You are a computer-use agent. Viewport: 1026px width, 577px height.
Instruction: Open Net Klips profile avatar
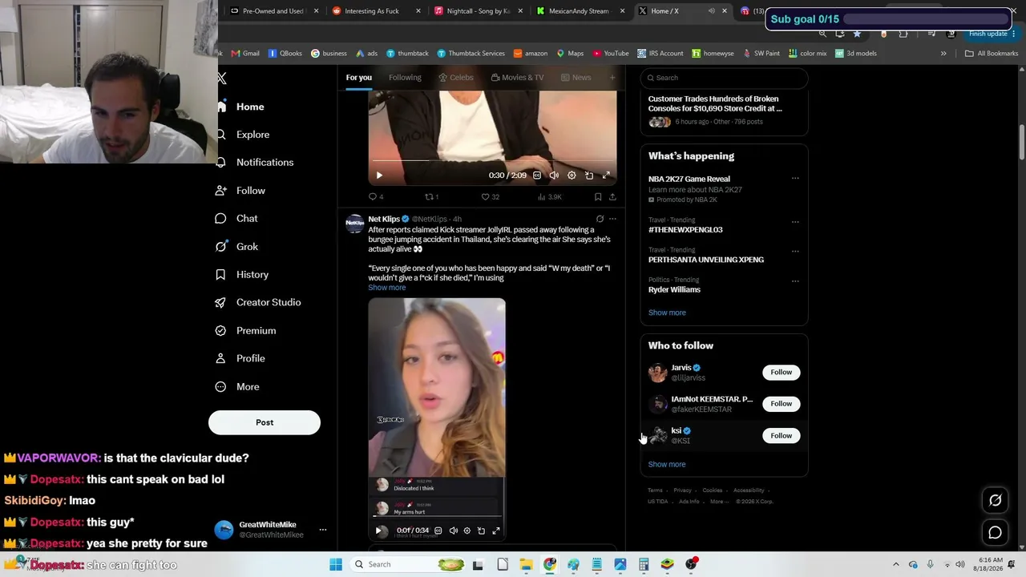354,224
